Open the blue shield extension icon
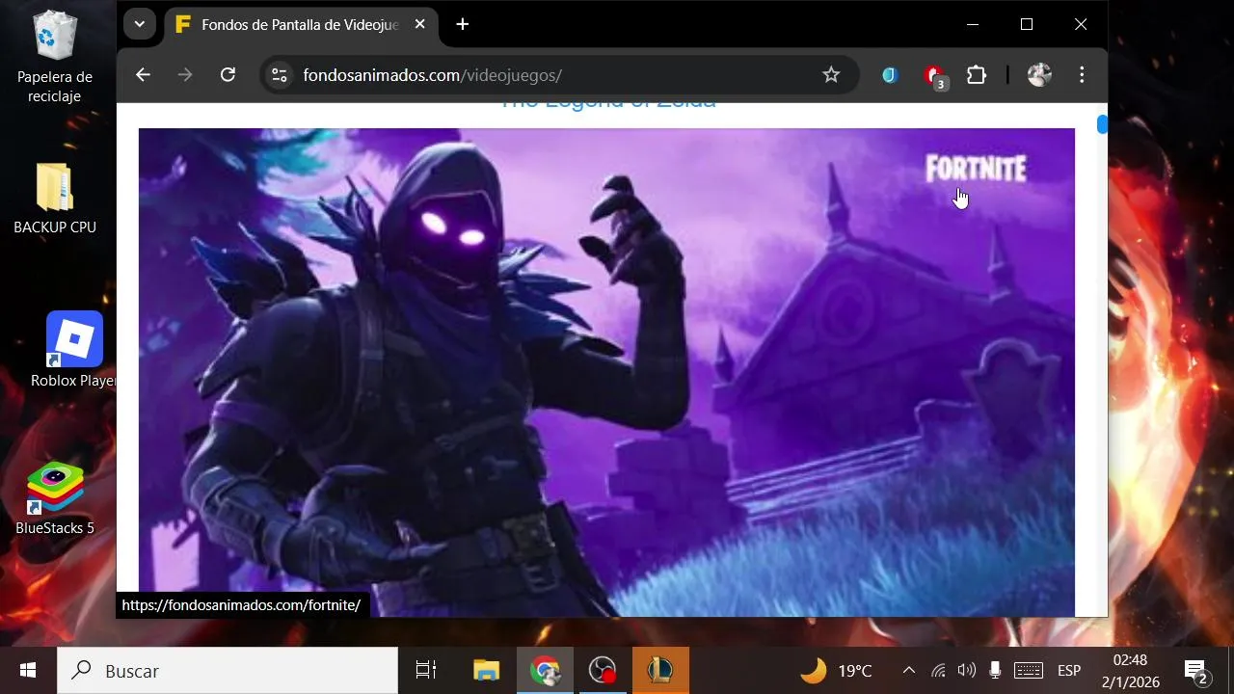This screenshot has height=694, width=1234. click(x=890, y=74)
